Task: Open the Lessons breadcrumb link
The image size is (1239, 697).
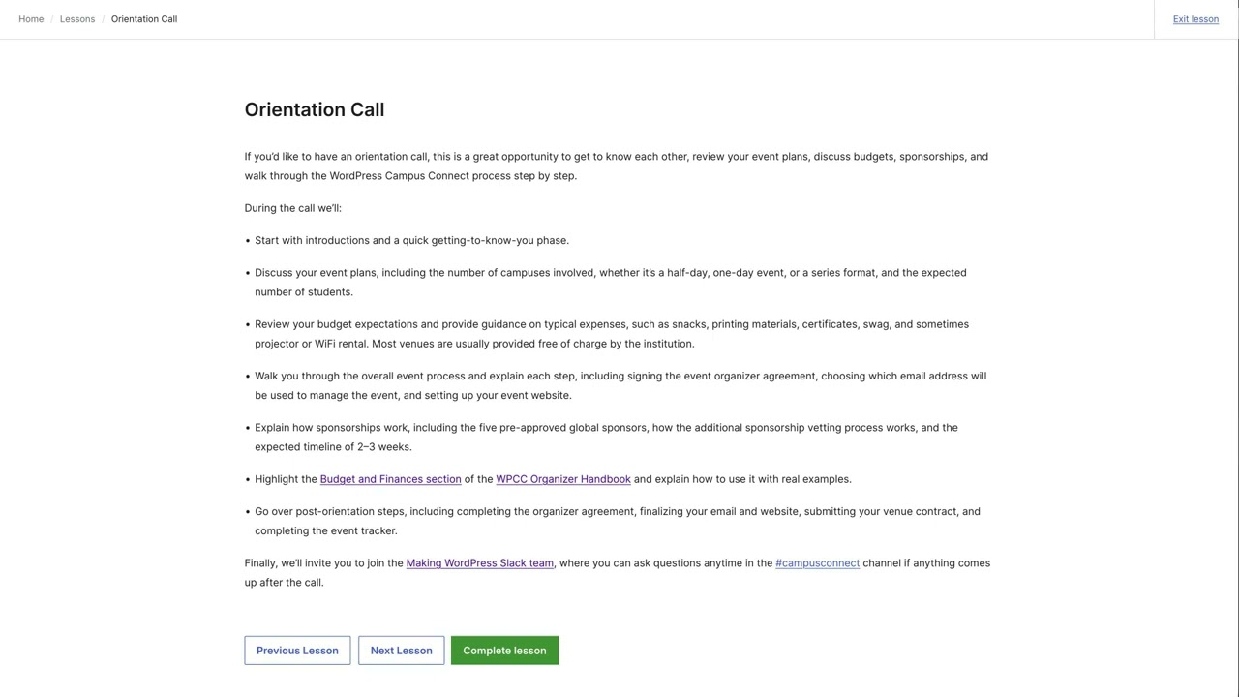Action: pos(77,19)
